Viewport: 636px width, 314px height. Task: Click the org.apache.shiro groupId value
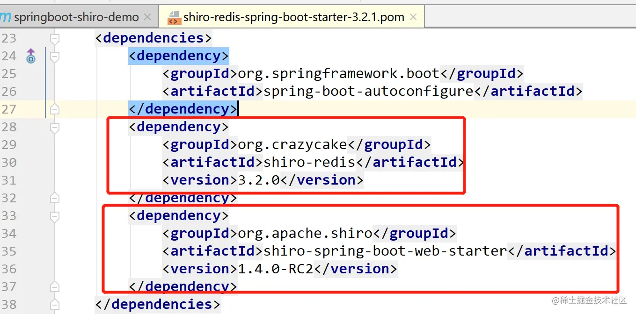(305, 234)
